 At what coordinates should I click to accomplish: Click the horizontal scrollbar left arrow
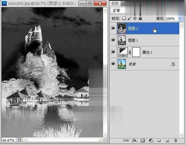coord(25,140)
